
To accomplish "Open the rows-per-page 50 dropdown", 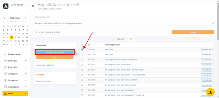I will [x=37, y=32].
